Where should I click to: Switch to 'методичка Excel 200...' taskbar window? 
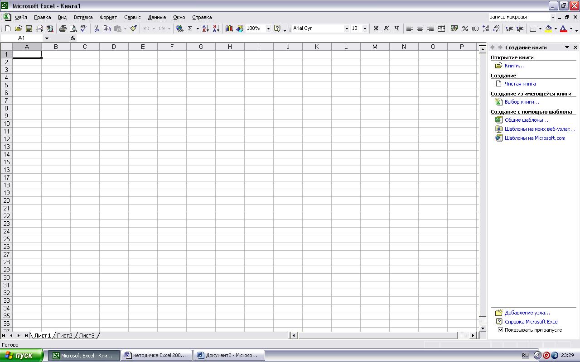tap(156, 355)
